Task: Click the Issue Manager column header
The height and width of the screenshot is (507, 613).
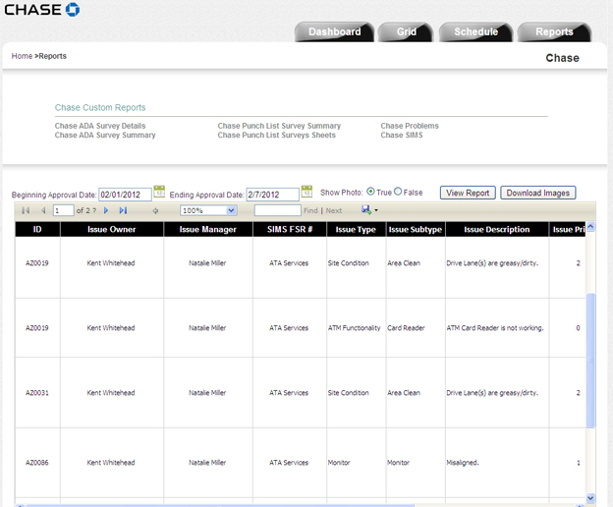Action: coord(208,230)
